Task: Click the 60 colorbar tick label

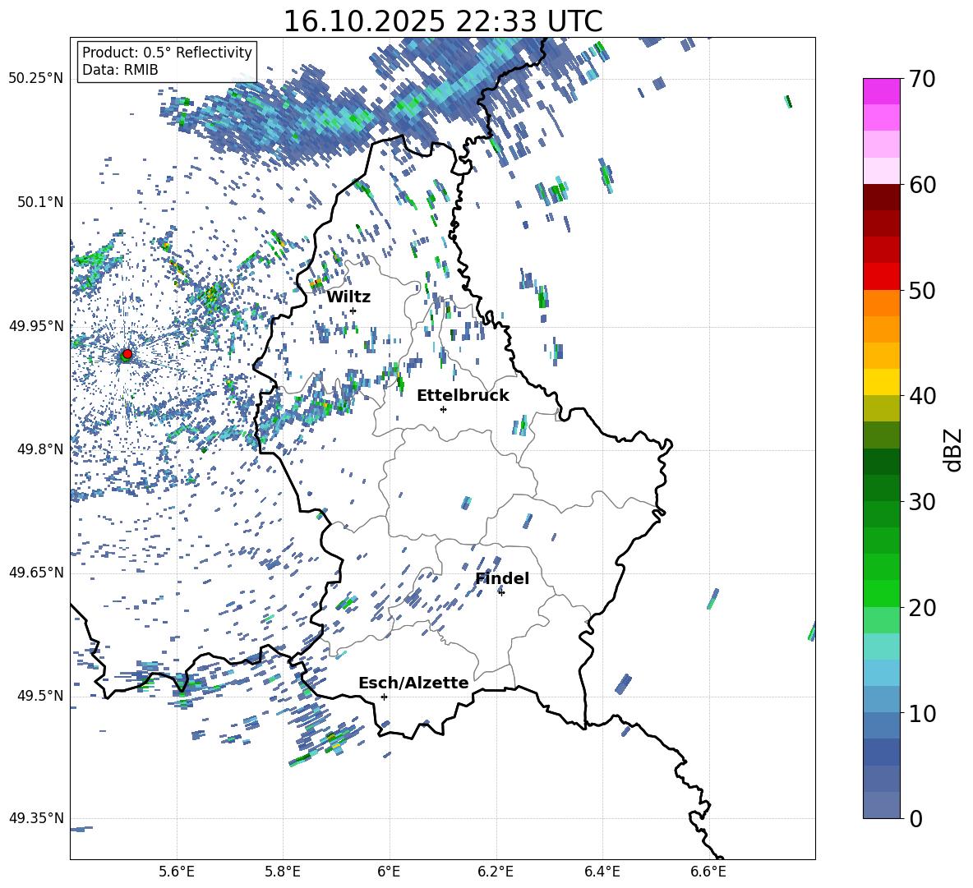Action: tap(922, 185)
